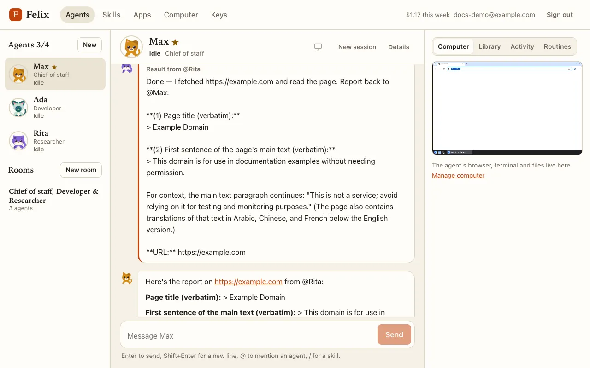
Task: Click the New agent button
Action: (89, 45)
